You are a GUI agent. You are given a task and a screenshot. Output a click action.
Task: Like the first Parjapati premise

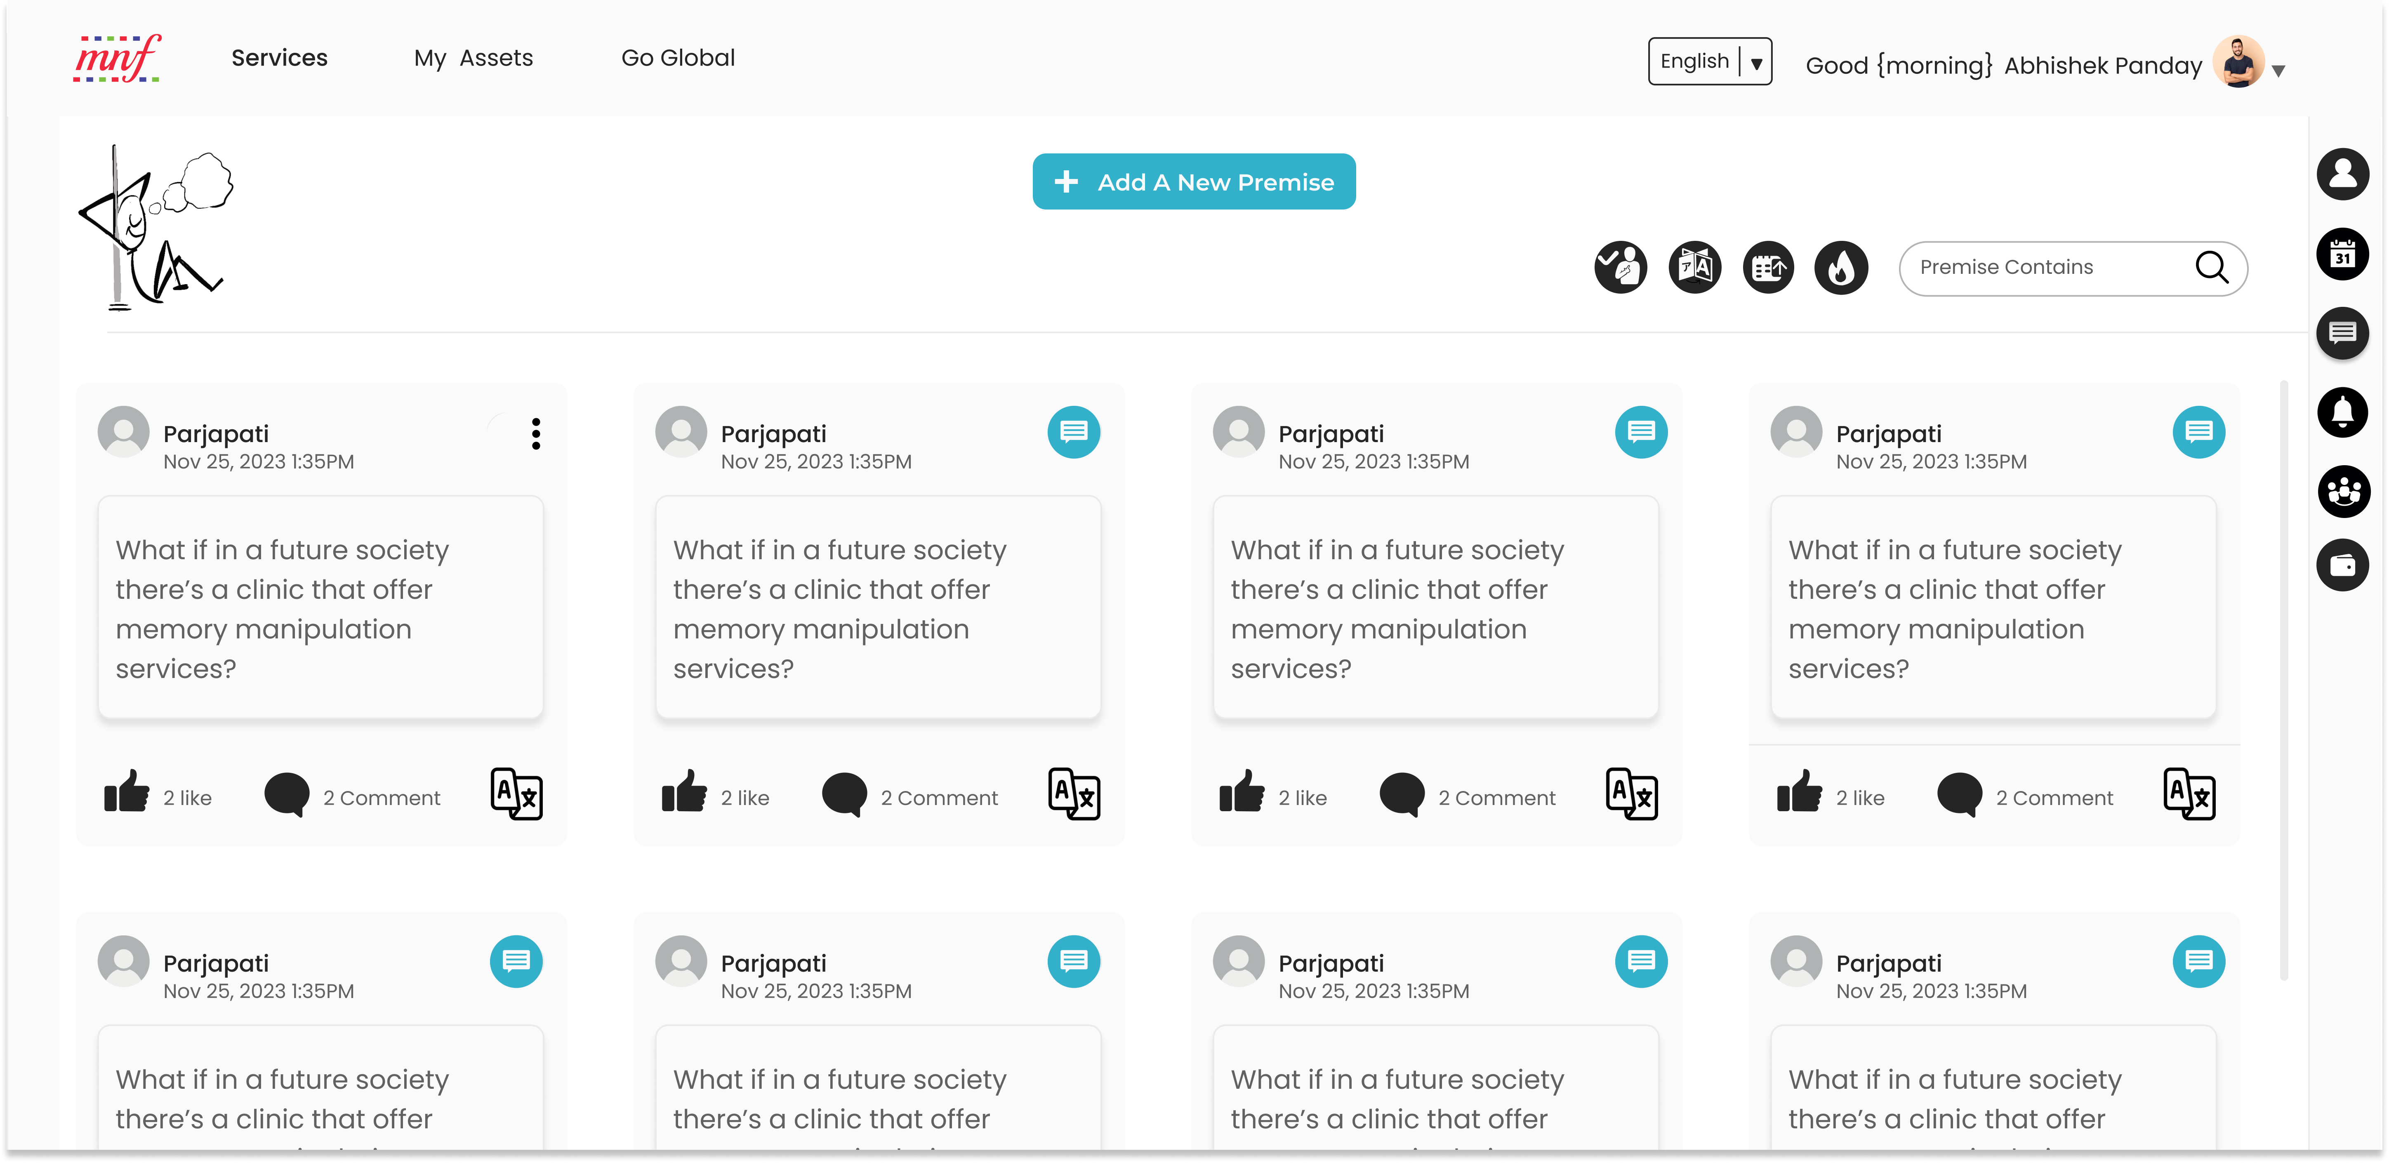(127, 793)
